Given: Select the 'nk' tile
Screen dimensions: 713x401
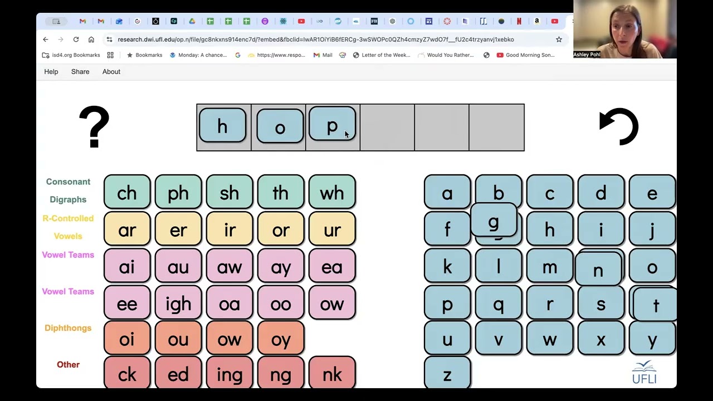Looking at the screenshot, I should pyautogui.click(x=332, y=373).
